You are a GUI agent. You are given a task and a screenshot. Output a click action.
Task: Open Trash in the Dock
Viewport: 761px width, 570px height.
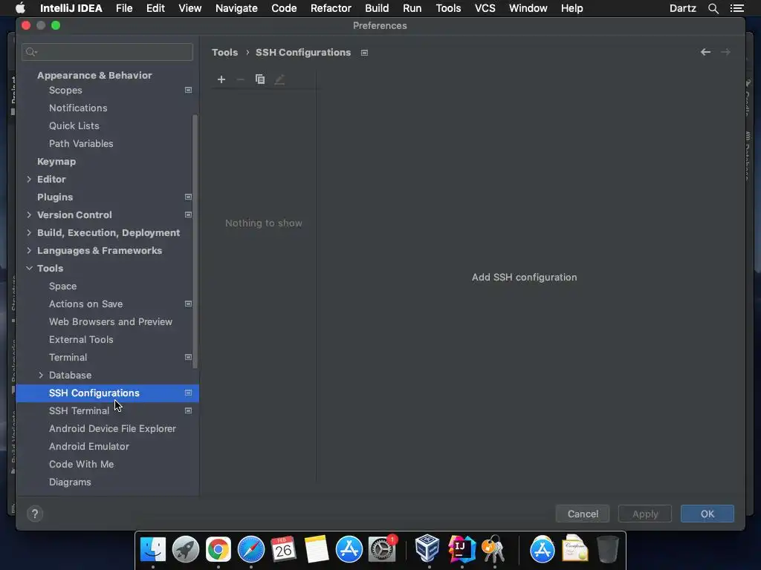[x=608, y=549]
